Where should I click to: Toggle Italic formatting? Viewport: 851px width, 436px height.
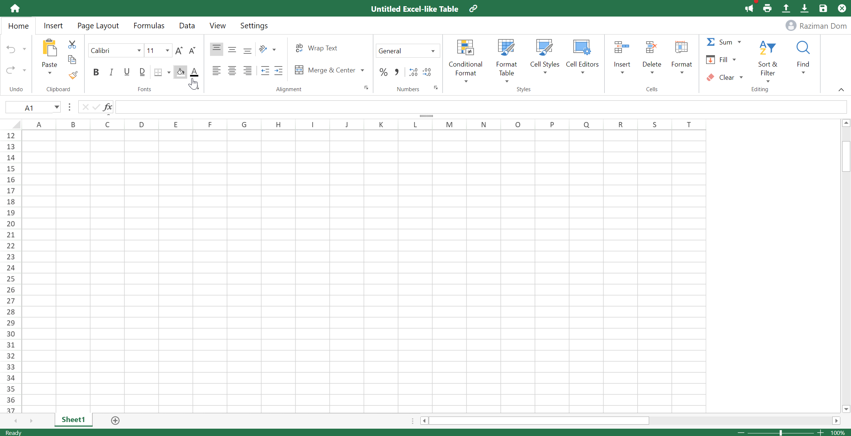111,72
